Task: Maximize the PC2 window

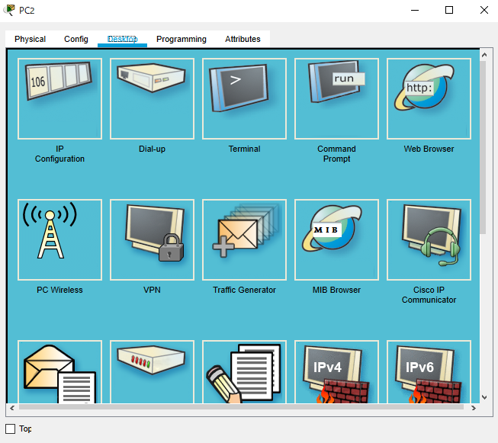Action: (x=449, y=10)
